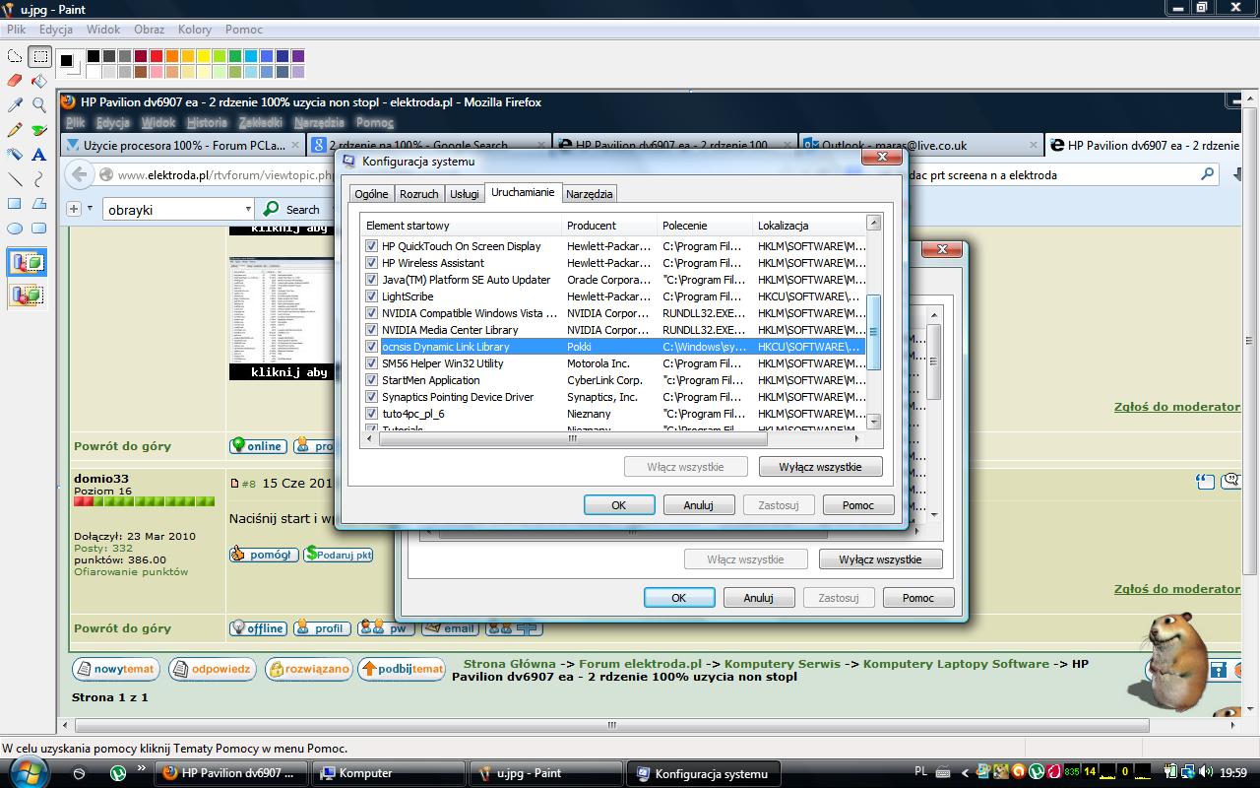Select the Rounded rectangle tool
Viewport: 1260px width, 788px height.
(x=39, y=229)
